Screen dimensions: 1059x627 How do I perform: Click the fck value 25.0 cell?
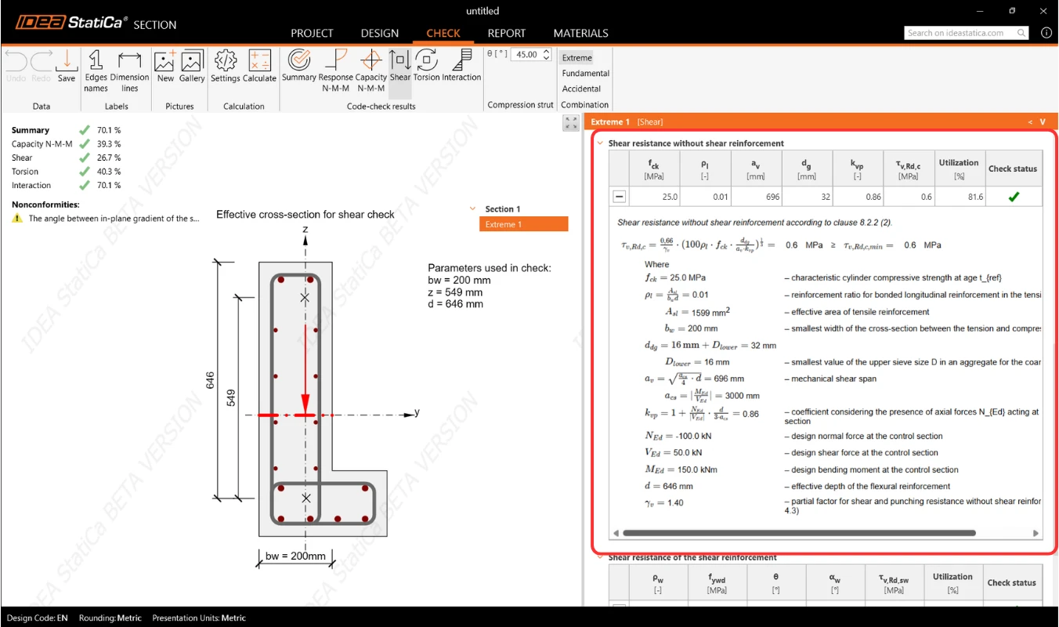(x=654, y=197)
